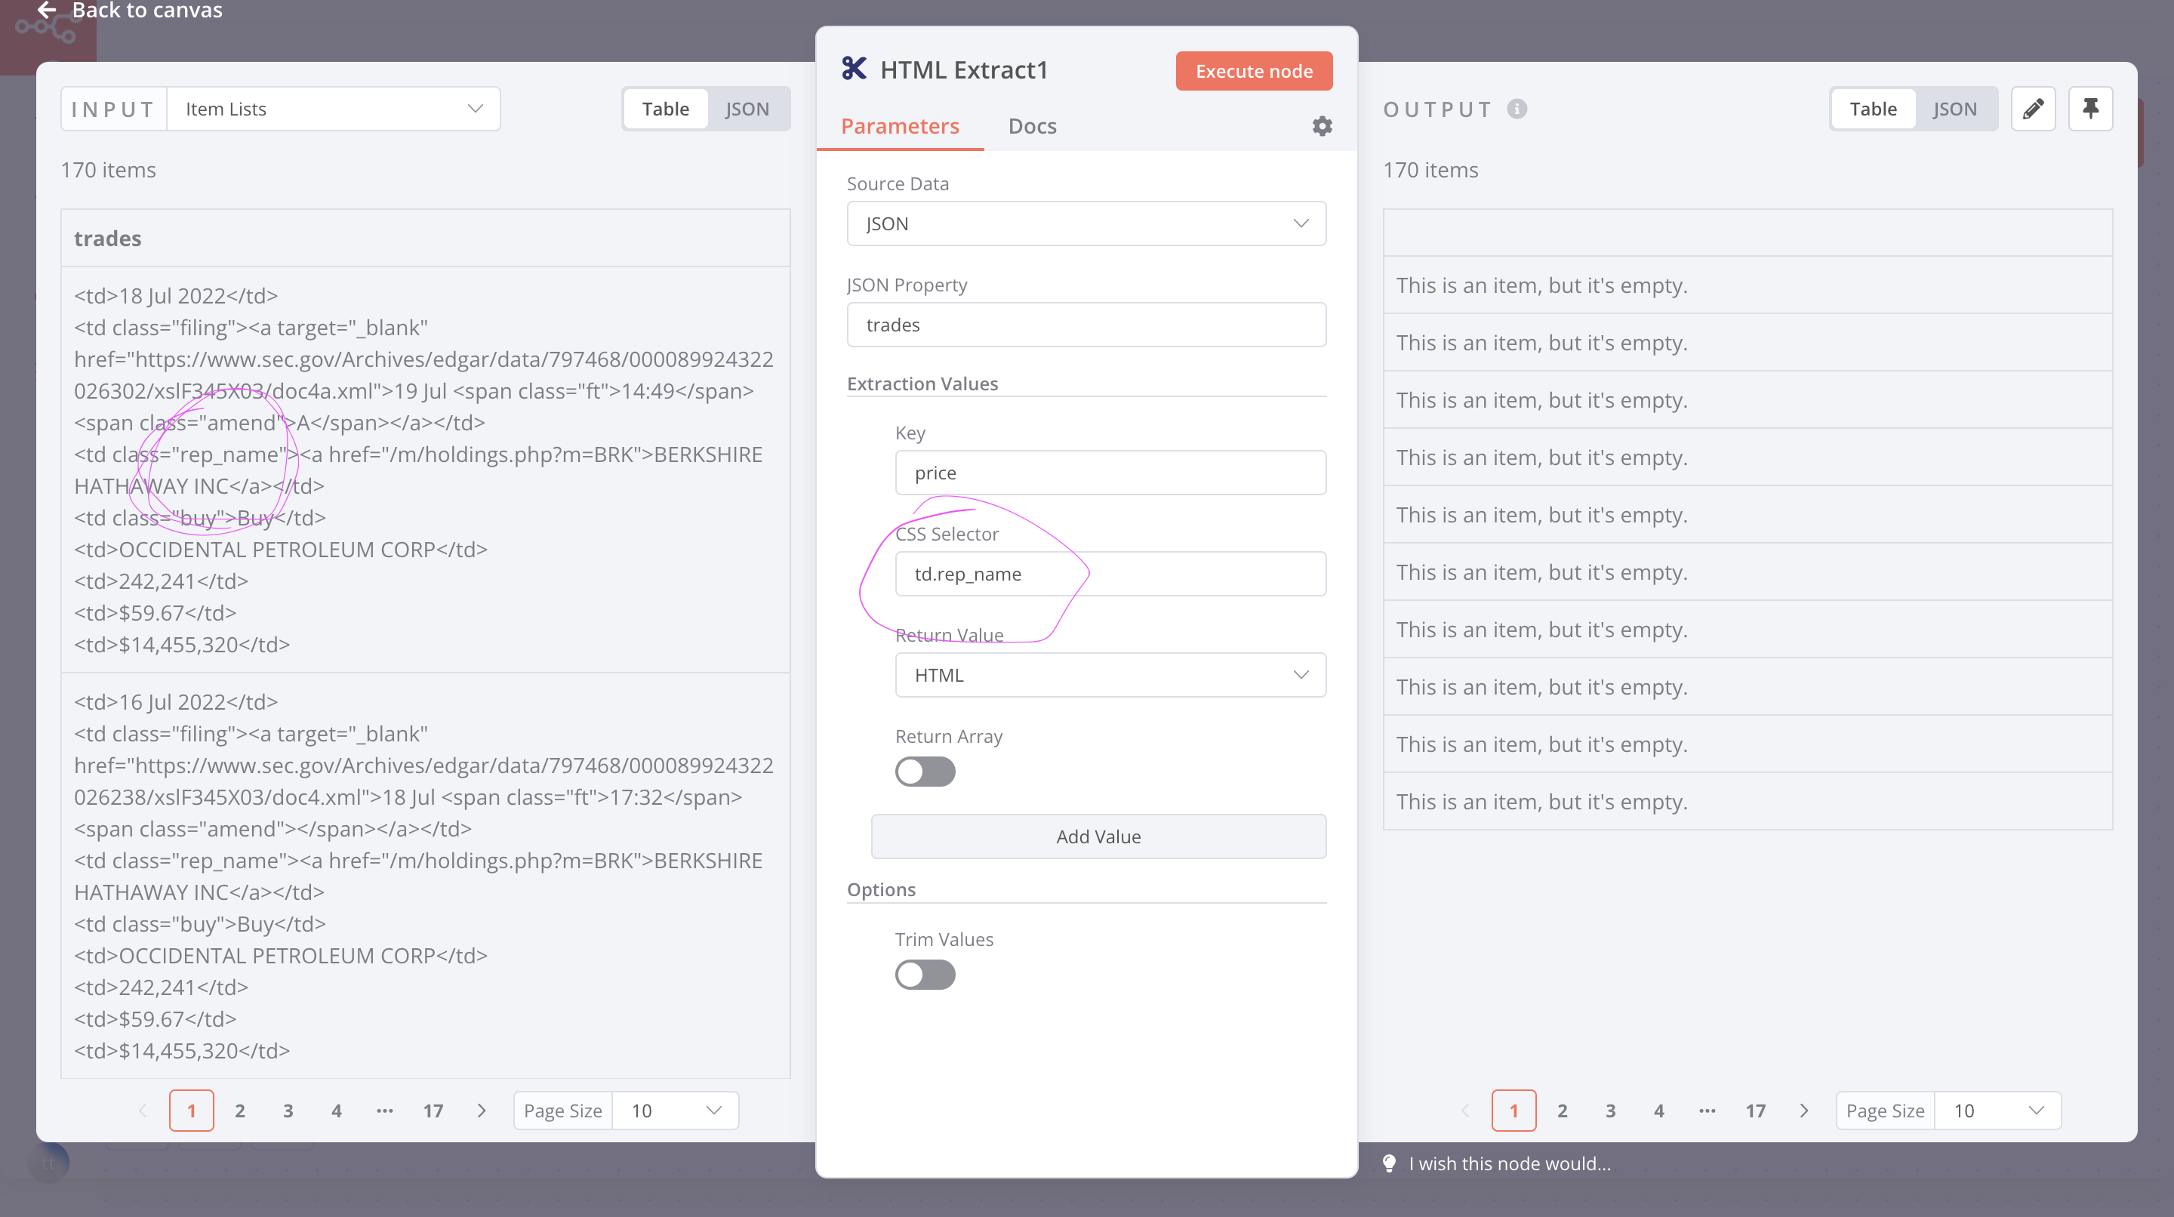Open the Source Data JSON dropdown
2174x1217 pixels.
point(1086,223)
